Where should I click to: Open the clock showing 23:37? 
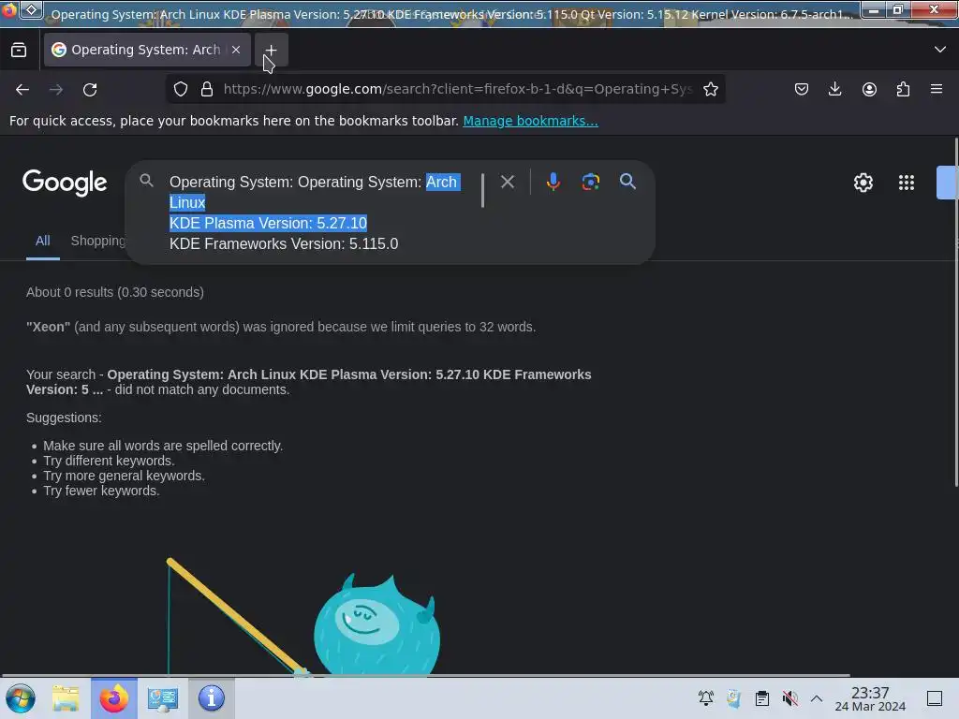coord(870,698)
